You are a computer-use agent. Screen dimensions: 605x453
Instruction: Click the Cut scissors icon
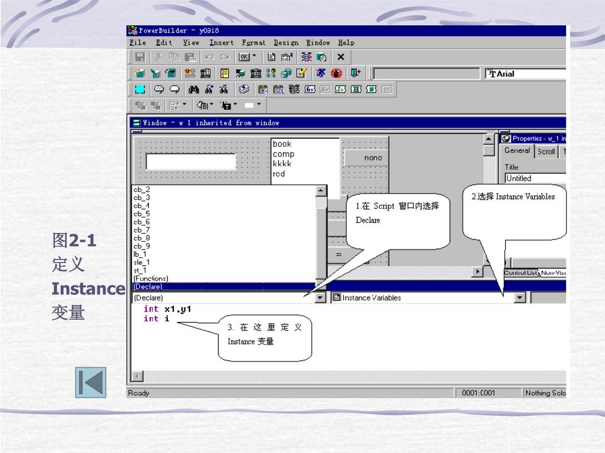click(158, 57)
